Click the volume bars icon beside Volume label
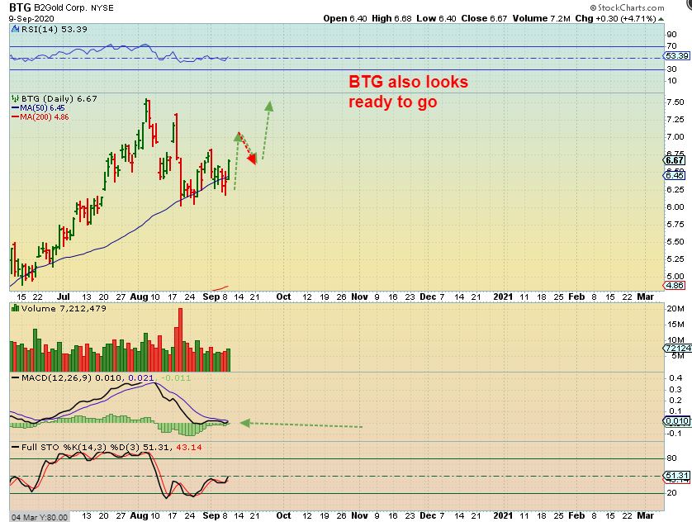The width and height of the screenshot is (692, 522). pos(15,308)
